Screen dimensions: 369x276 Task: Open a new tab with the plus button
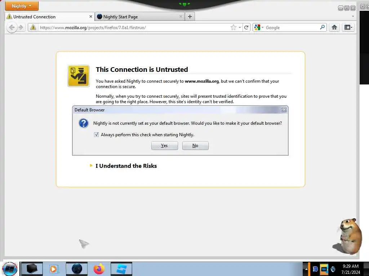(x=190, y=17)
